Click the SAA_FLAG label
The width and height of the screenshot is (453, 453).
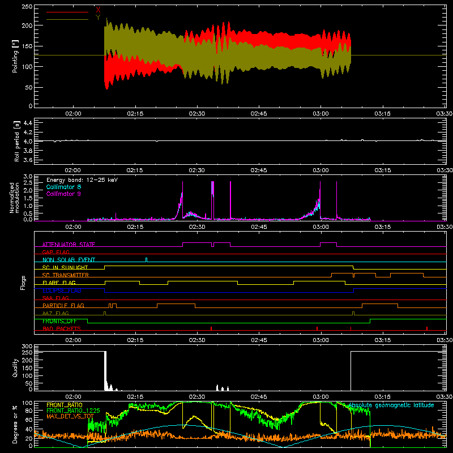tap(55, 298)
